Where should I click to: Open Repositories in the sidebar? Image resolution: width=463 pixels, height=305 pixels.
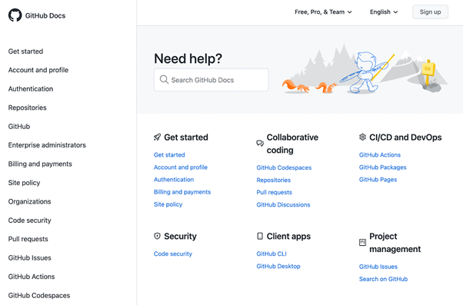(27, 108)
